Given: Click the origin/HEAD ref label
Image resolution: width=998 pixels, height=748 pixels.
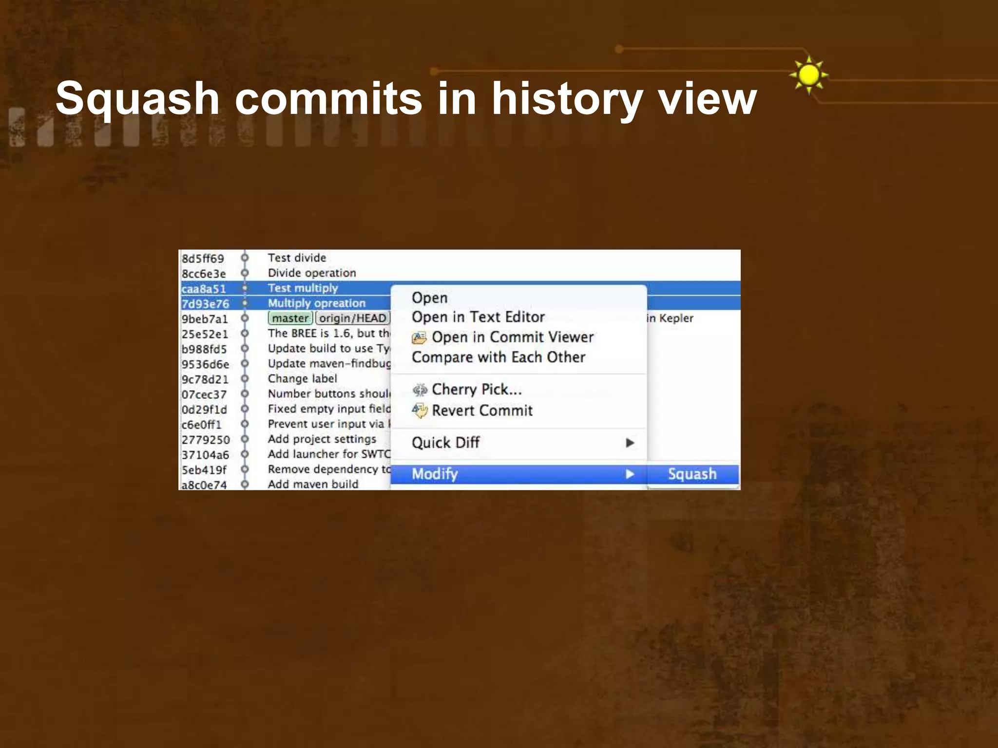Looking at the screenshot, I should 352,318.
